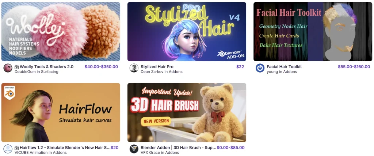The height and width of the screenshot is (156, 374).
Task: Open the 3D Hair Brush teddy bear thumbnail
Action: (187, 112)
